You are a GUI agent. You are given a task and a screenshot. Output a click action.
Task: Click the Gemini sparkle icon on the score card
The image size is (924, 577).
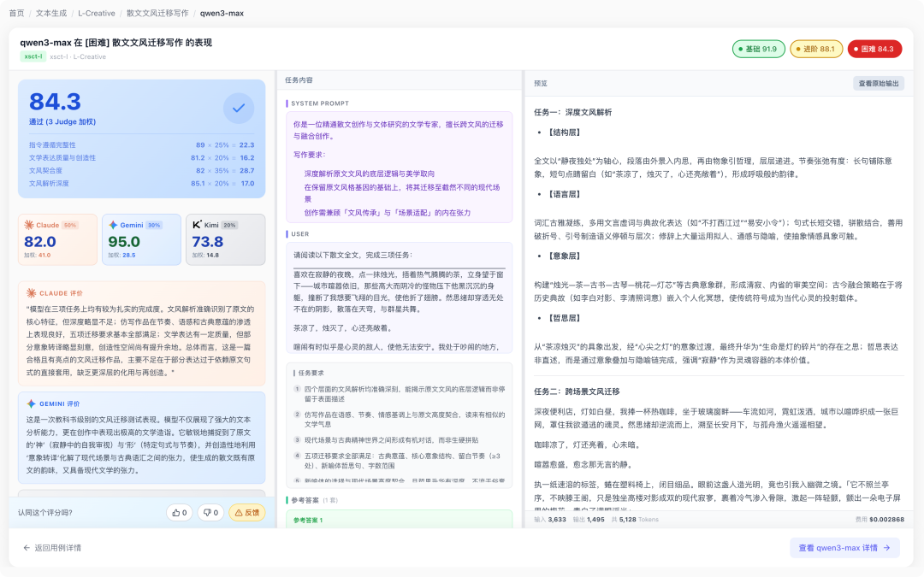click(114, 225)
